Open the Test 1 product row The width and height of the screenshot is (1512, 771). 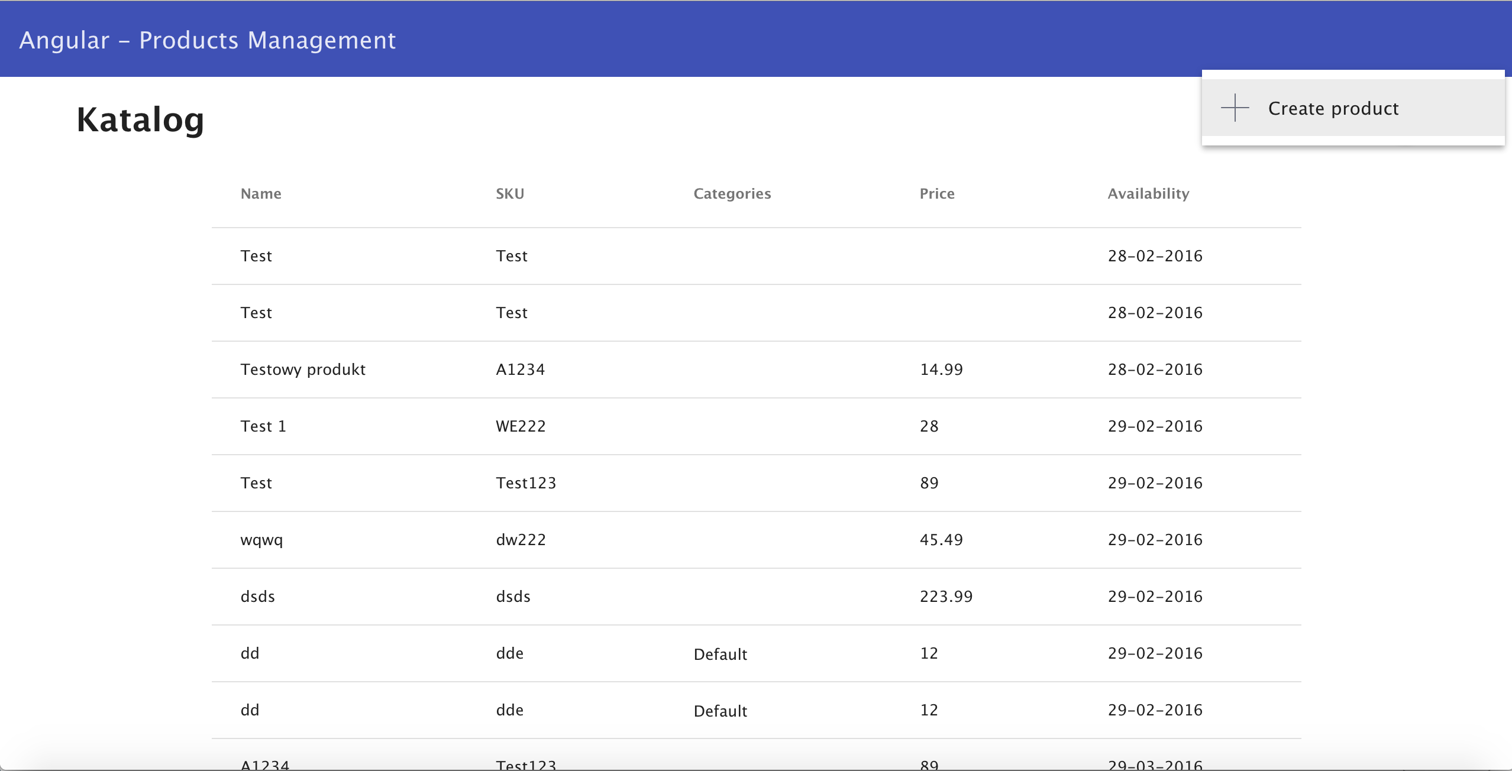click(263, 426)
